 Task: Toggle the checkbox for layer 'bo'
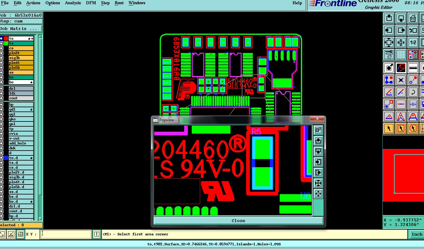click(2, 82)
